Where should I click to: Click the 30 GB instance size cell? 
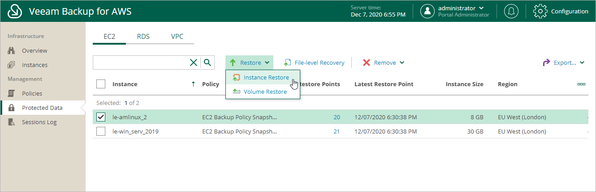click(x=475, y=131)
